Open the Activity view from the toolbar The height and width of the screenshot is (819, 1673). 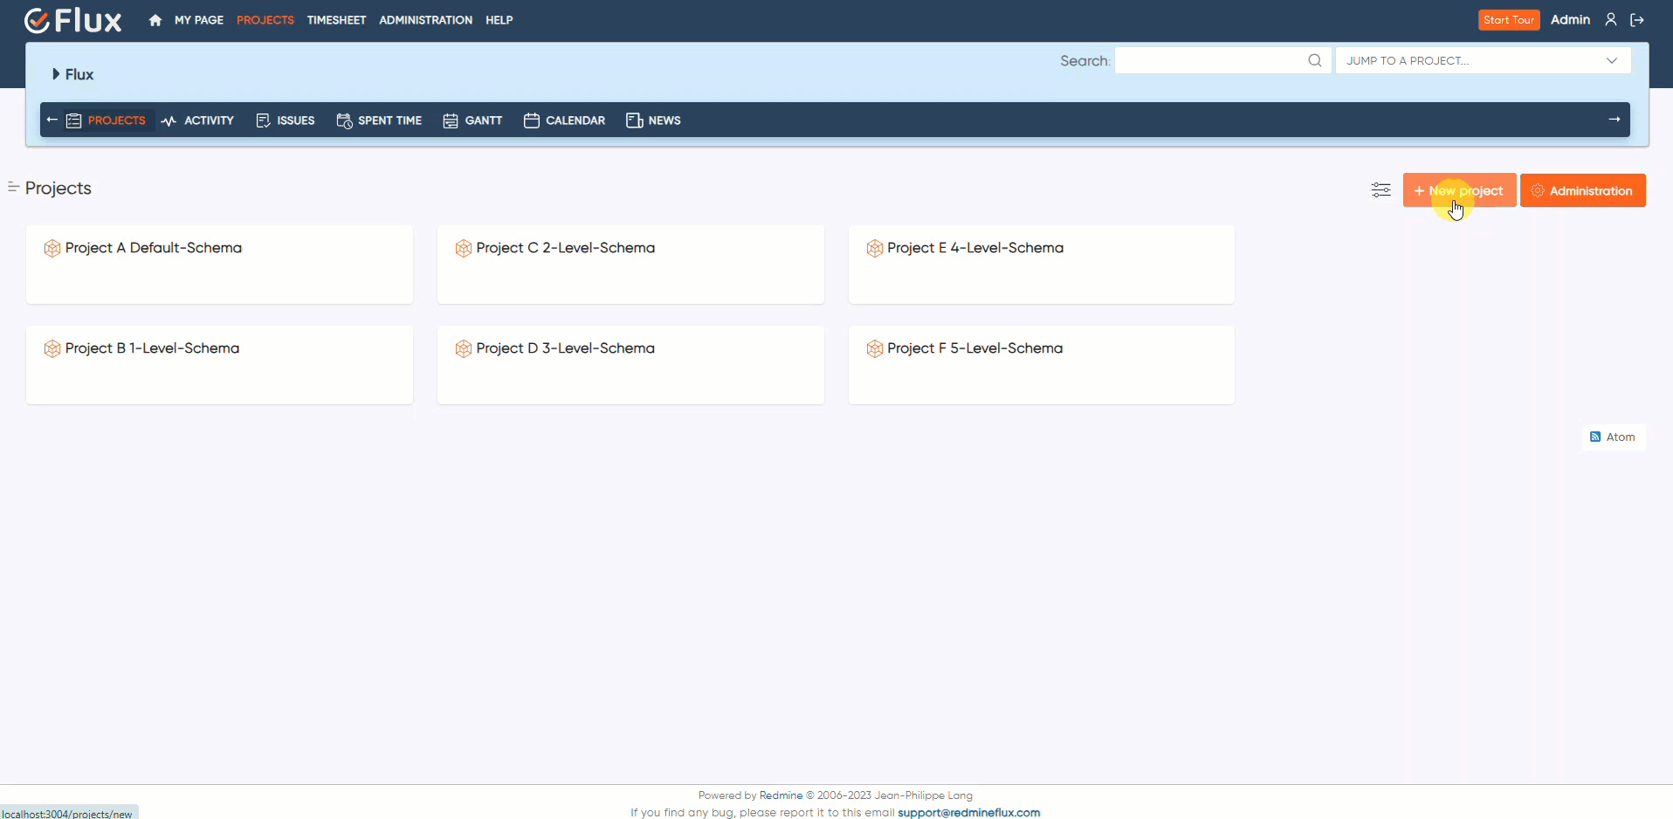click(x=198, y=120)
